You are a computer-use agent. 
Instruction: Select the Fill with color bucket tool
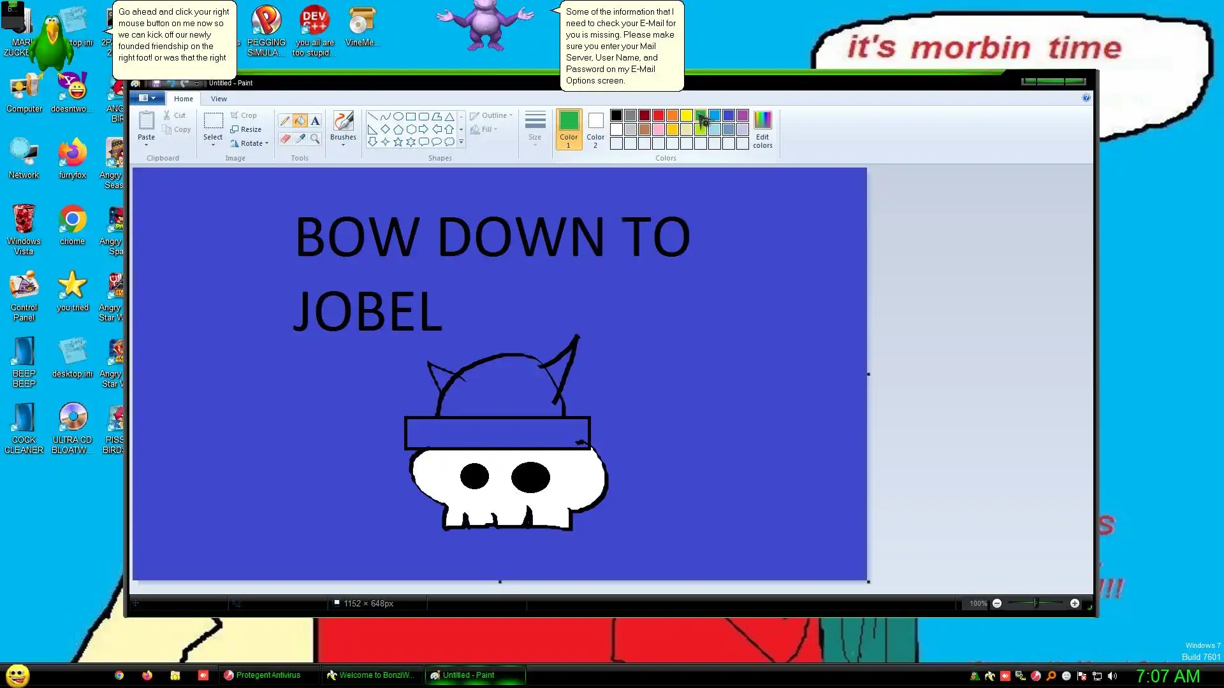pos(300,121)
